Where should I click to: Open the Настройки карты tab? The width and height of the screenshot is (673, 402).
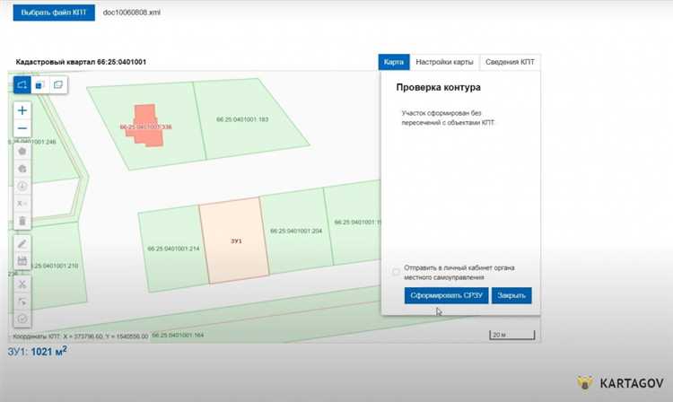[443, 62]
